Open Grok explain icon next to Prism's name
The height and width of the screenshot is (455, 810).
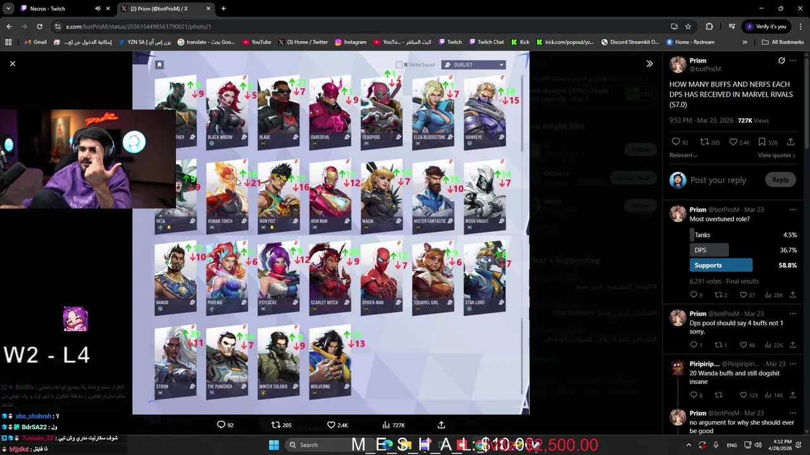pyautogui.click(x=782, y=61)
